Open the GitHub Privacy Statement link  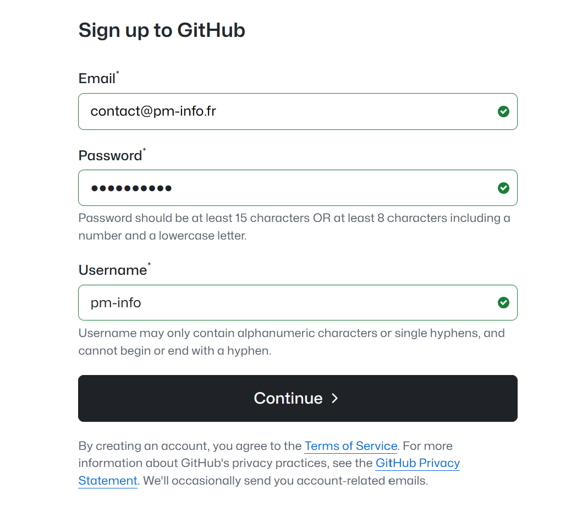click(418, 463)
